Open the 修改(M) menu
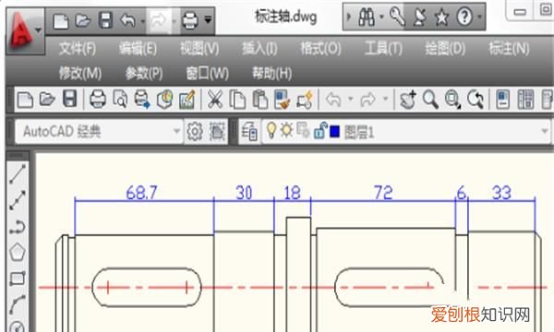 point(80,74)
